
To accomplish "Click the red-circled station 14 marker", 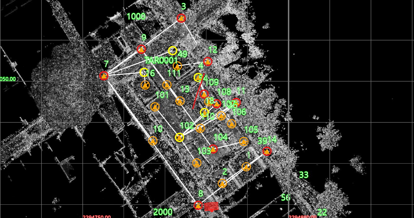I will (267, 151).
